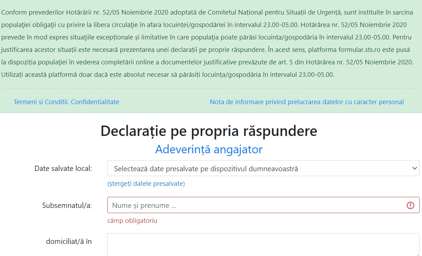Click the 'câmp obligatoriu' validation message

pyautogui.click(x=132, y=221)
